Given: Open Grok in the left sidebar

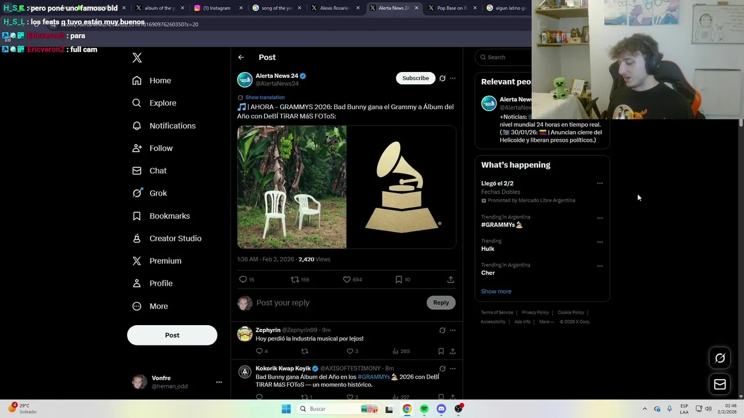Looking at the screenshot, I should [x=149, y=193].
